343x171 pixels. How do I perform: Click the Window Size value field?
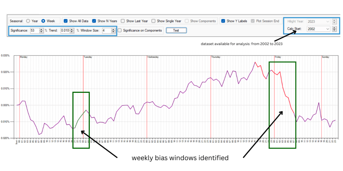(x=107, y=30)
